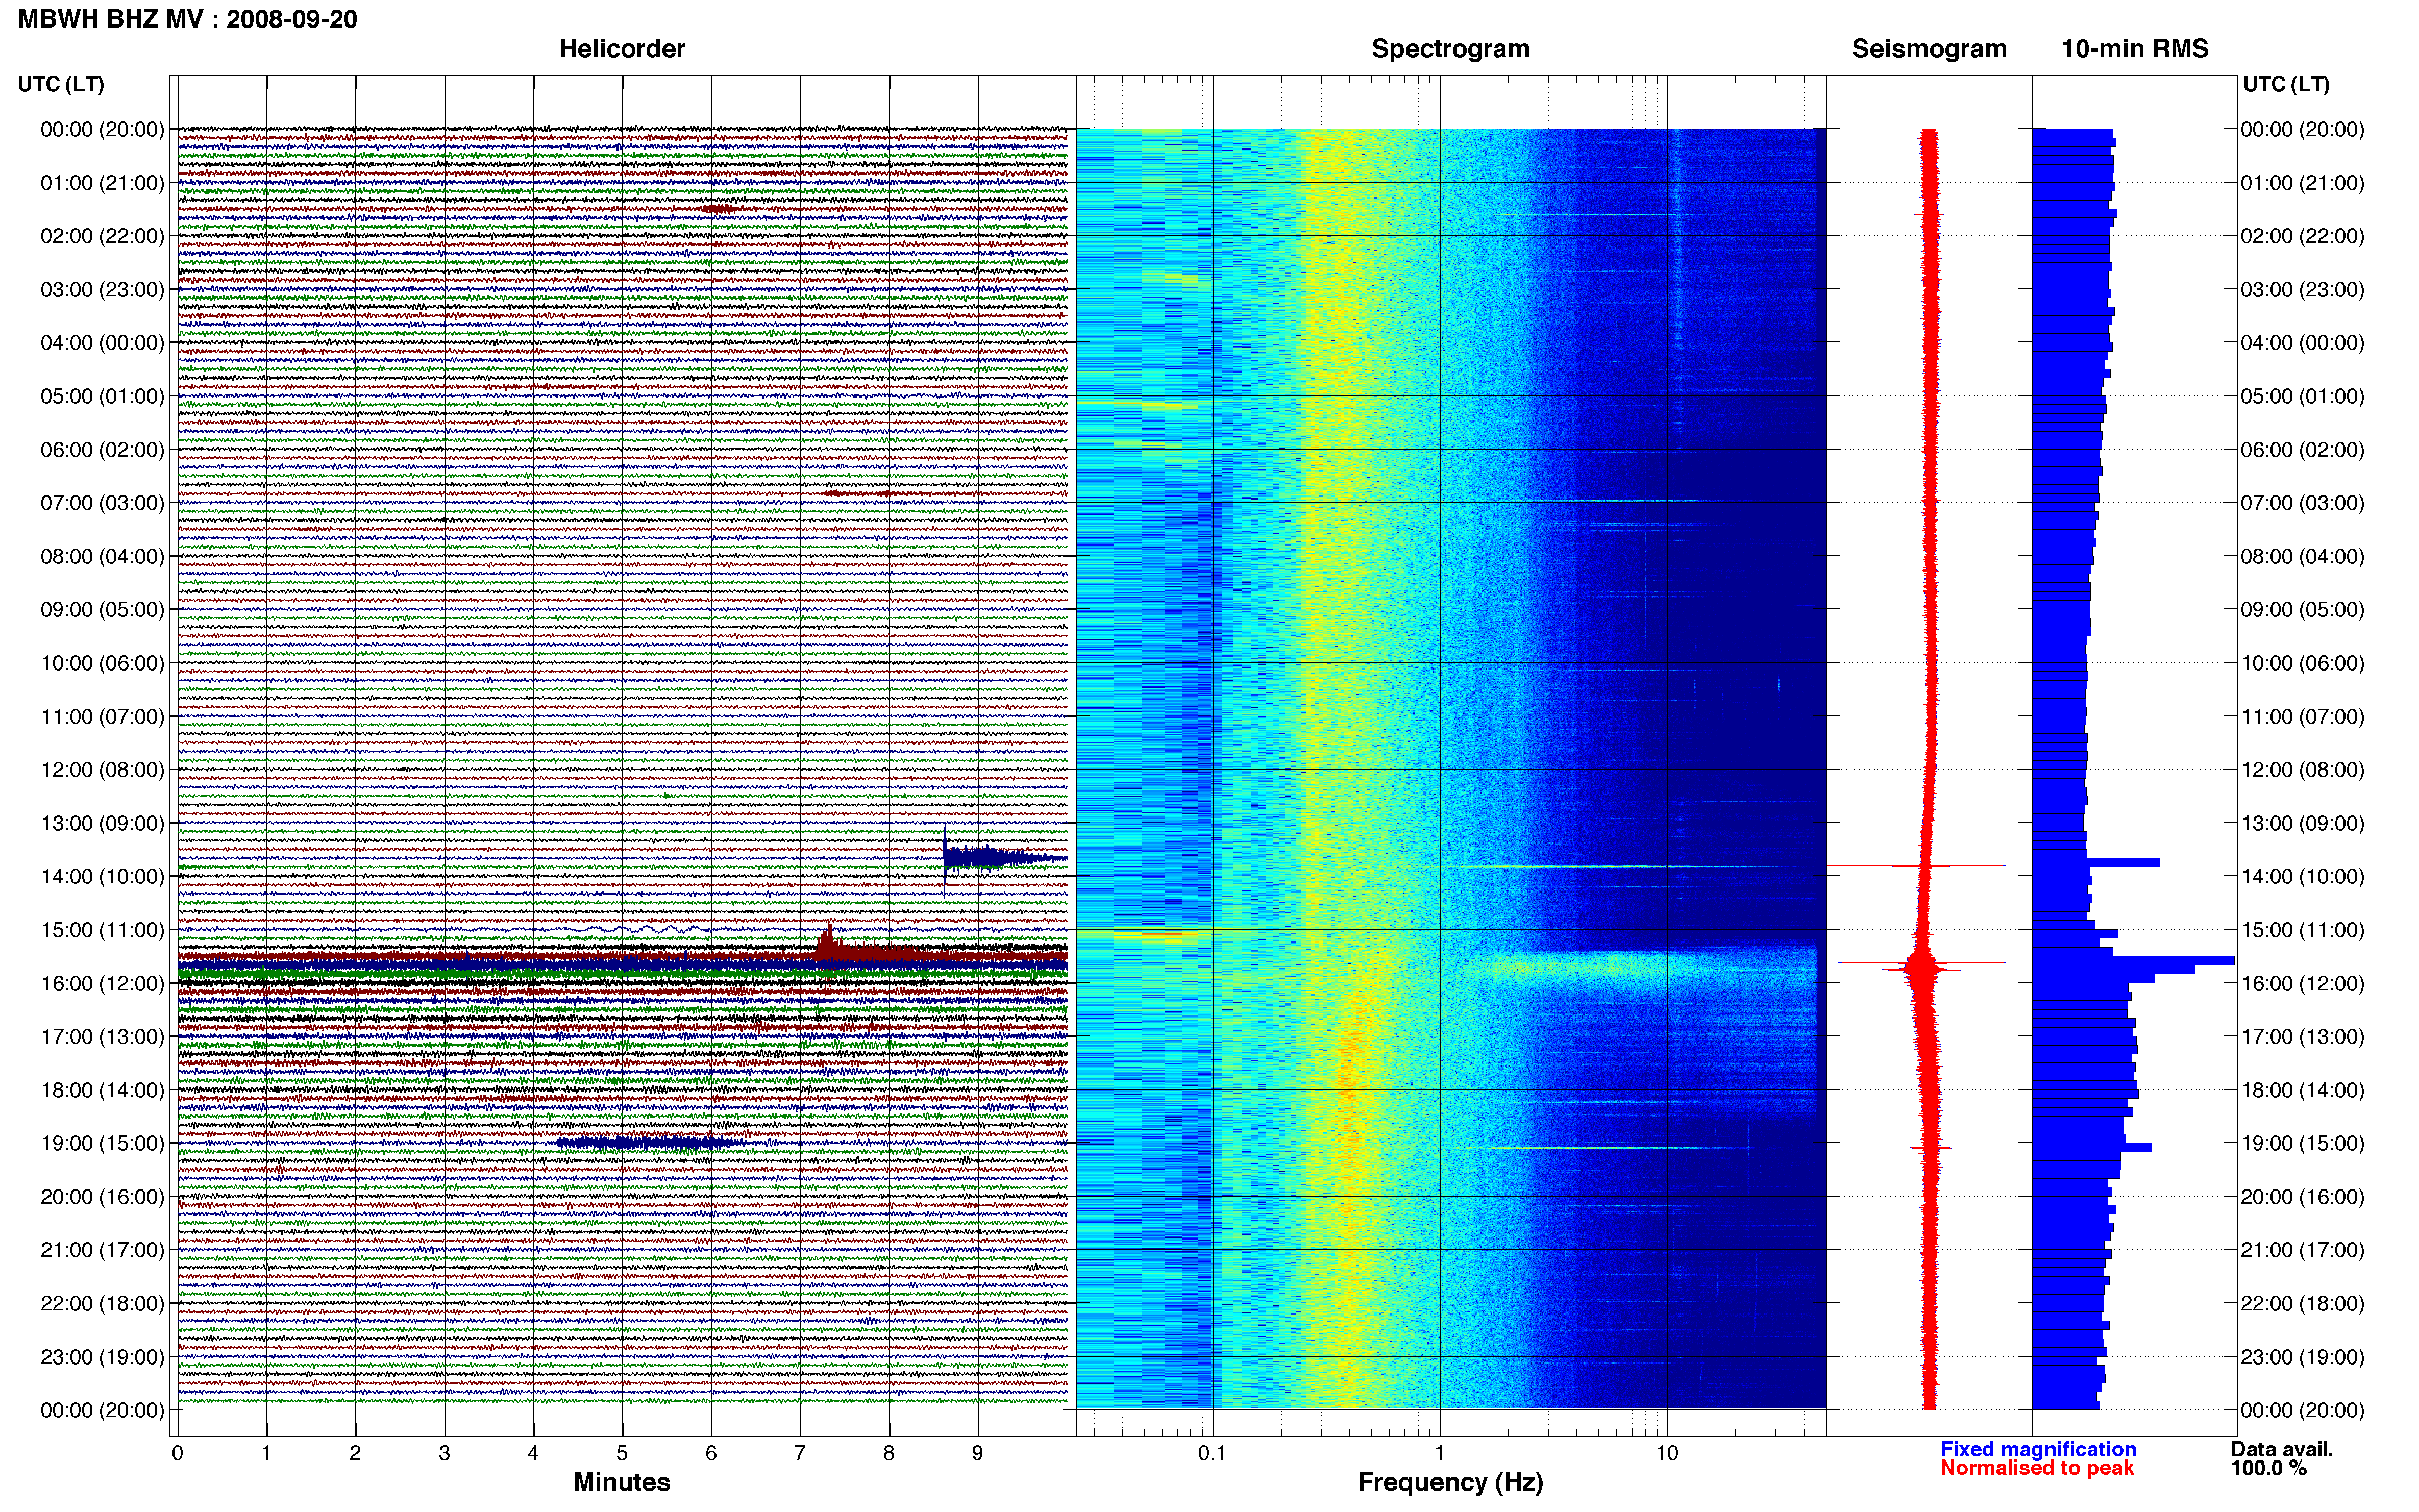This screenshot has height=1512, width=2419.
Task: Click the left time label '23:00 (19:00)'
Action: point(102,1356)
